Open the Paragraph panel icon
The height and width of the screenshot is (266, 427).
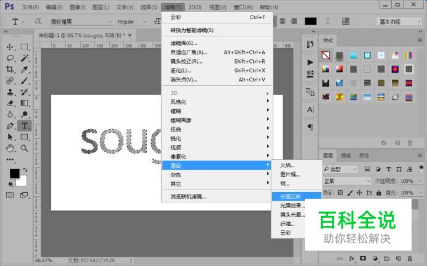[310, 127]
